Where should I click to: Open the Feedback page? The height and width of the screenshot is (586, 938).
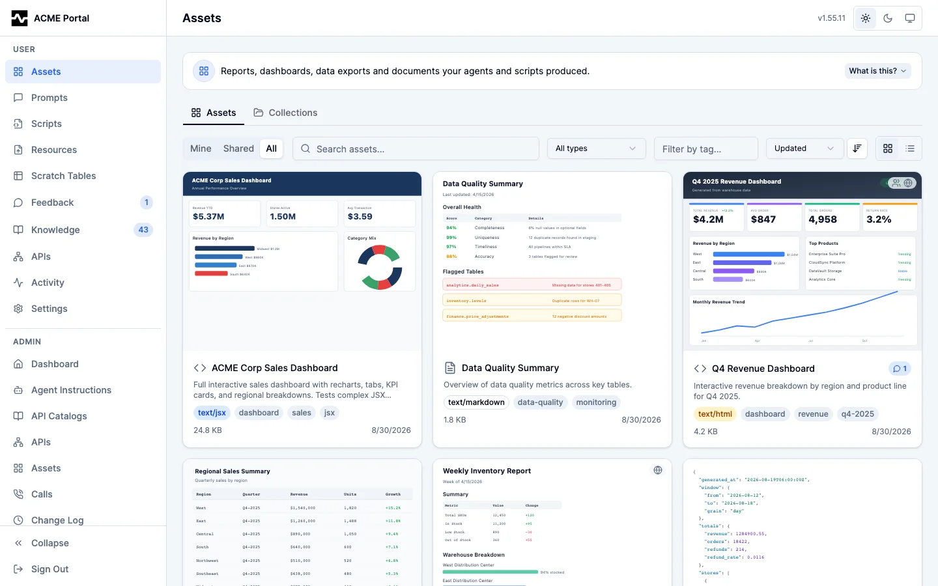(83, 202)
